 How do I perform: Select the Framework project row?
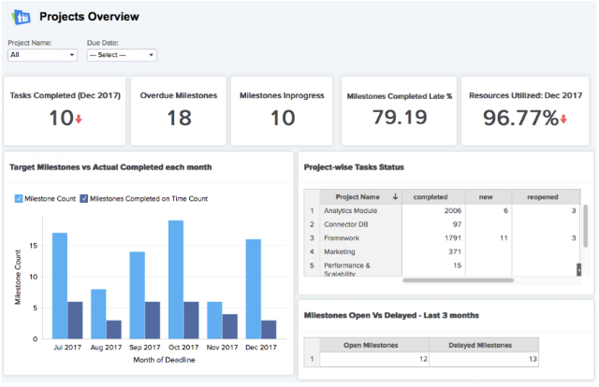point(443,238)
